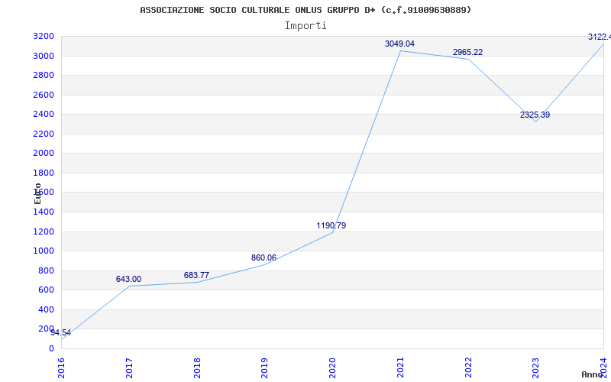Click the 3000 y-axis tick label

tap(44, 56)
